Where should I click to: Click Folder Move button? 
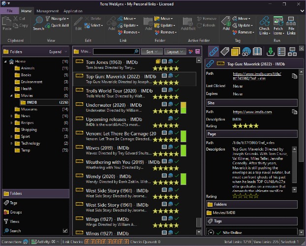(164, 19)
